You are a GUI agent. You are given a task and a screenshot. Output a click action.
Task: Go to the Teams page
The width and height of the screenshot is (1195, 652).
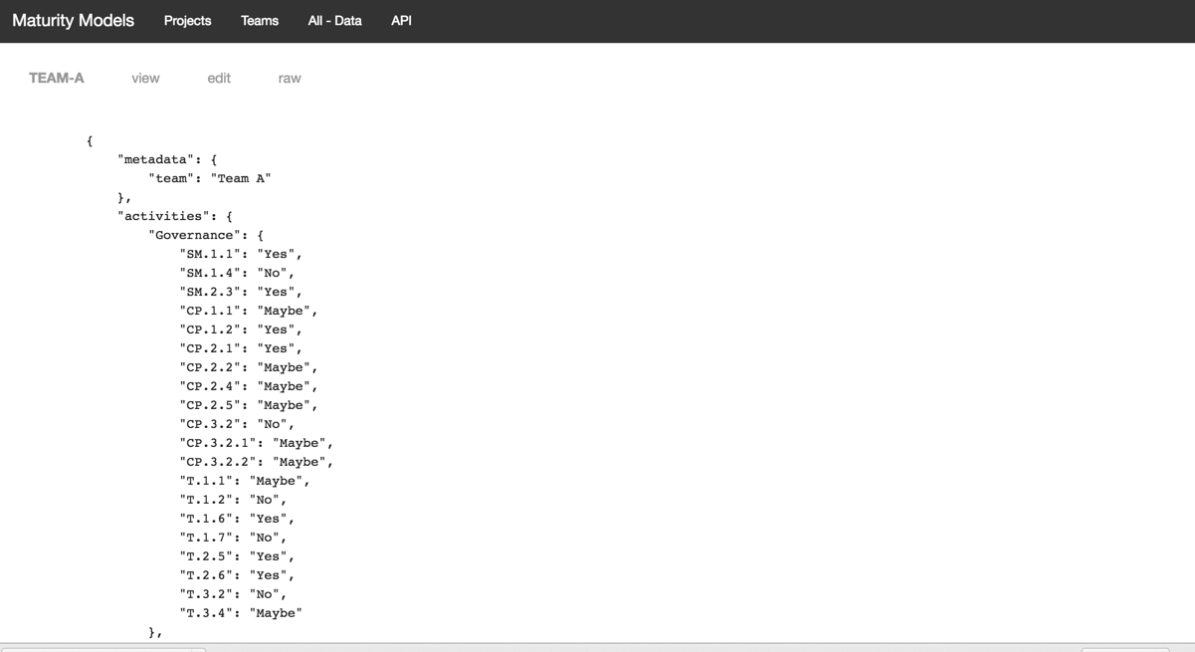pyautogui.click(x=260, y=21)
